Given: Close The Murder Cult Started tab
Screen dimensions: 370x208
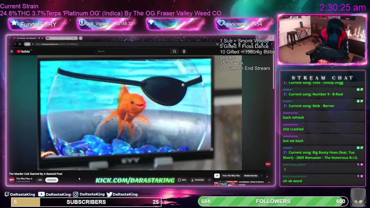Looking at the screenshot, I should point(42,38).
